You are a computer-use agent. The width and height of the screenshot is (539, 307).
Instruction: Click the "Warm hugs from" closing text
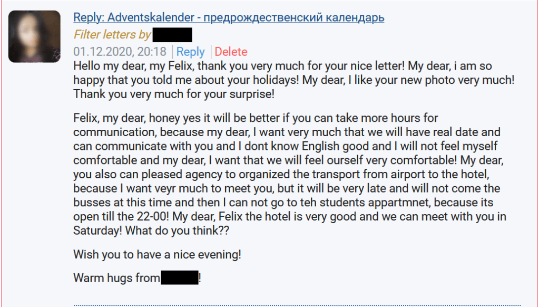116,277
